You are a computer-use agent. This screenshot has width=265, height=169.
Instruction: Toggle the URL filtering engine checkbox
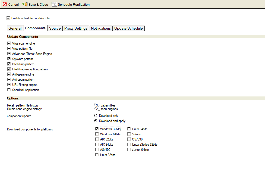[x=9, y=85]
